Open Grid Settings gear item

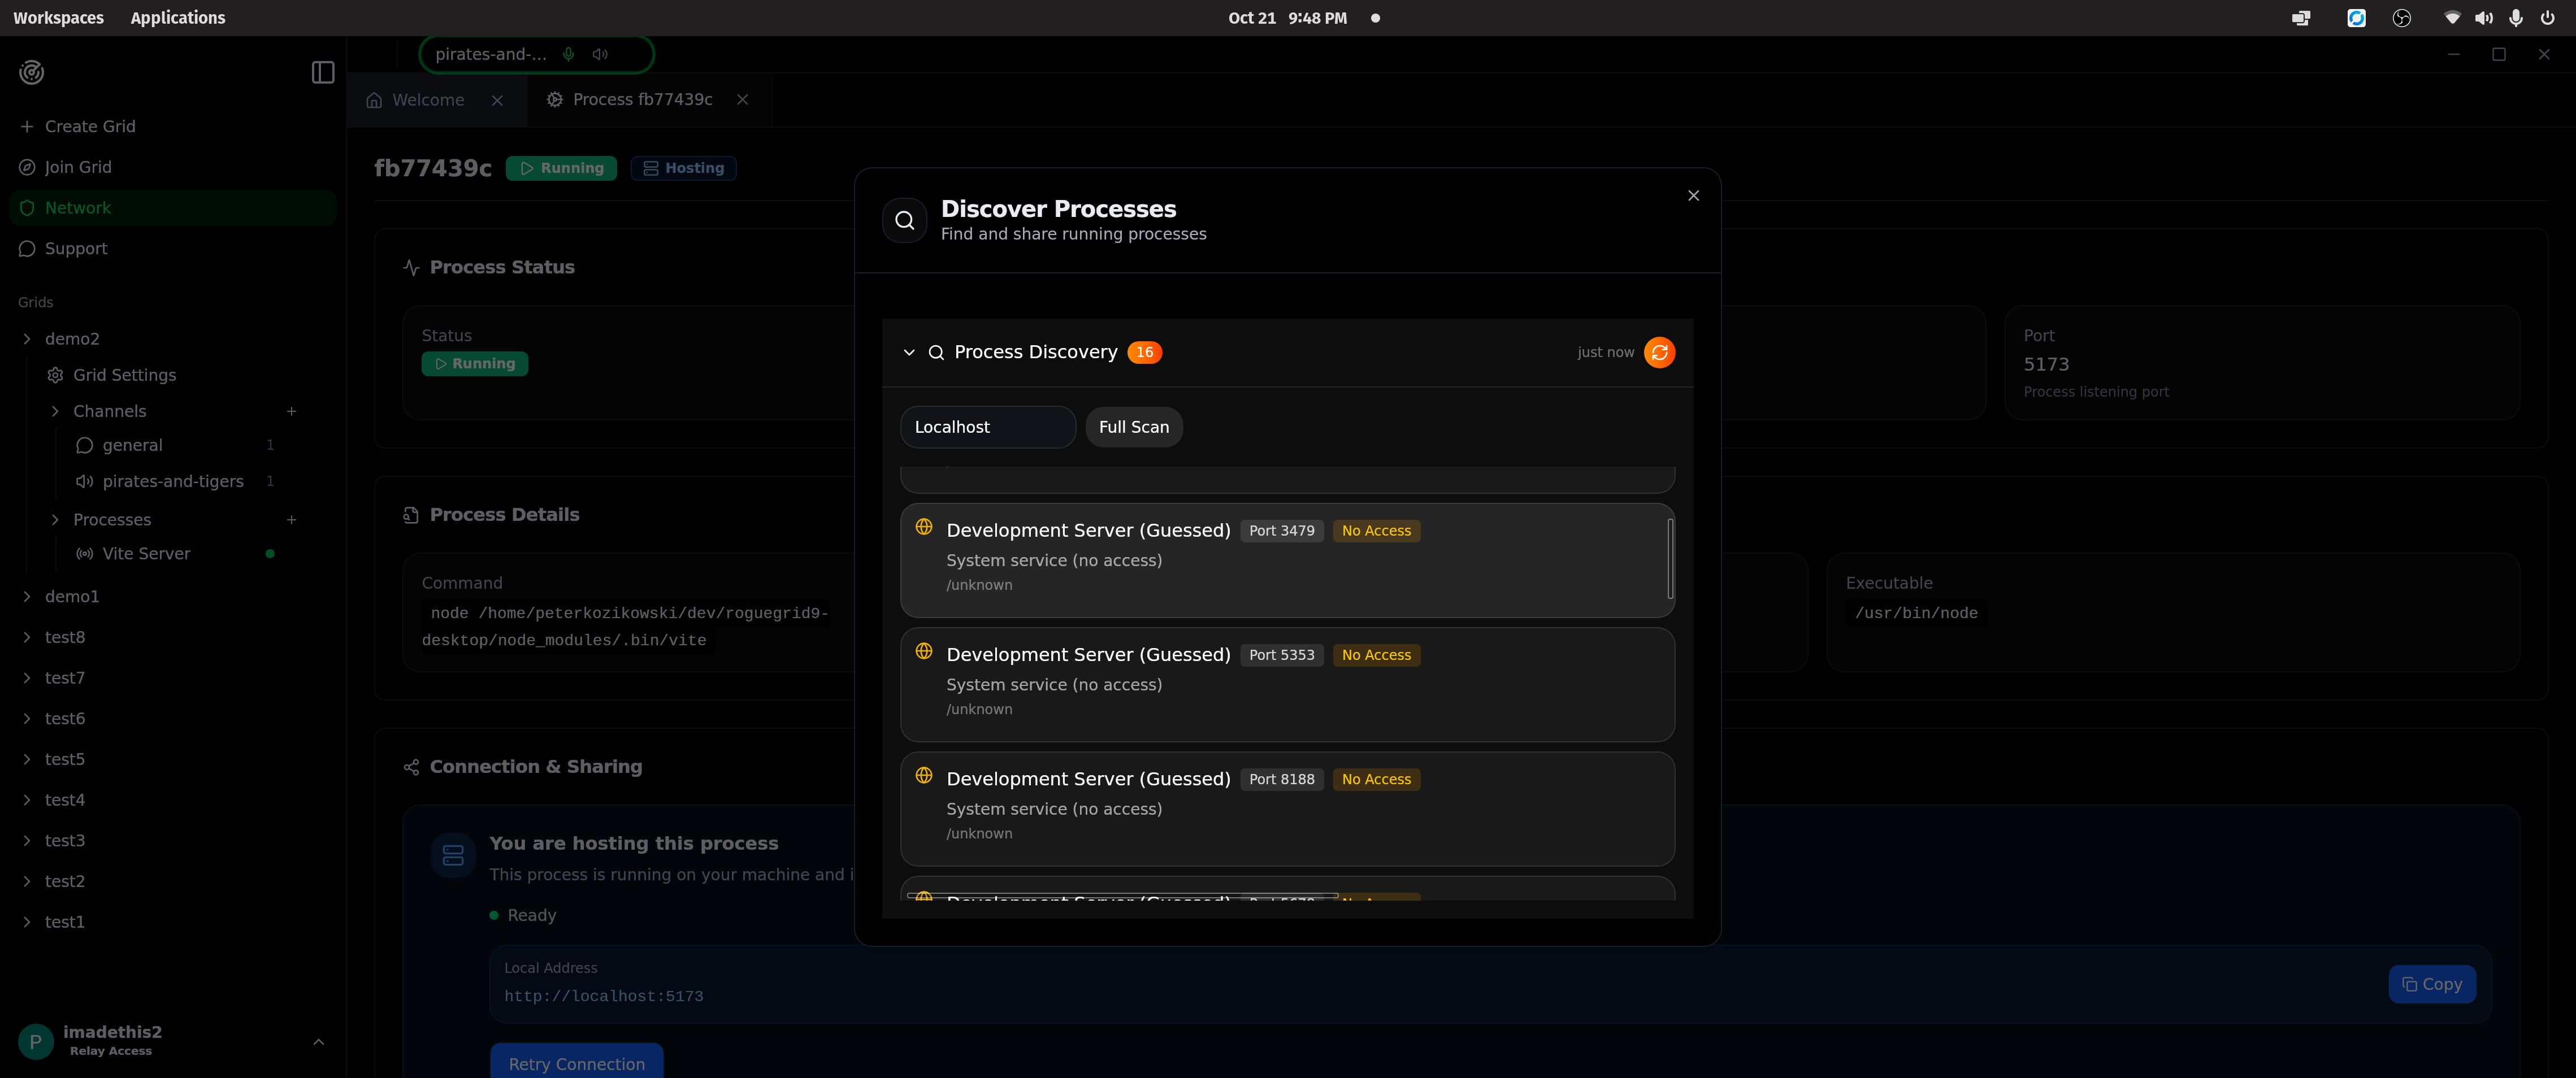pos(123,375)
